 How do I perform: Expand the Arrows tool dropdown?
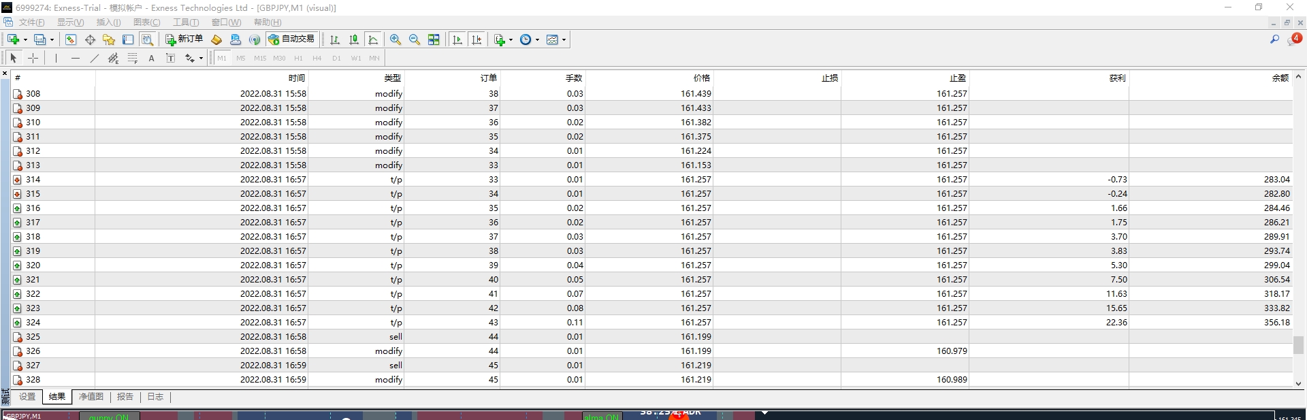coord(201,58)
